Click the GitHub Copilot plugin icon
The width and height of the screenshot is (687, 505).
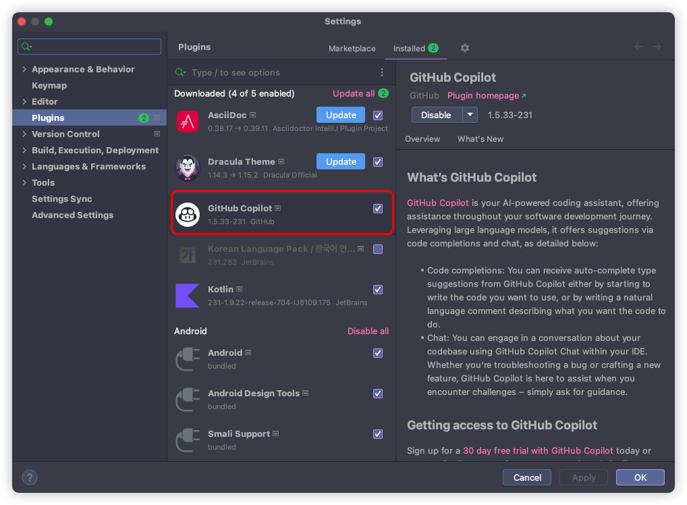(188, 215)
